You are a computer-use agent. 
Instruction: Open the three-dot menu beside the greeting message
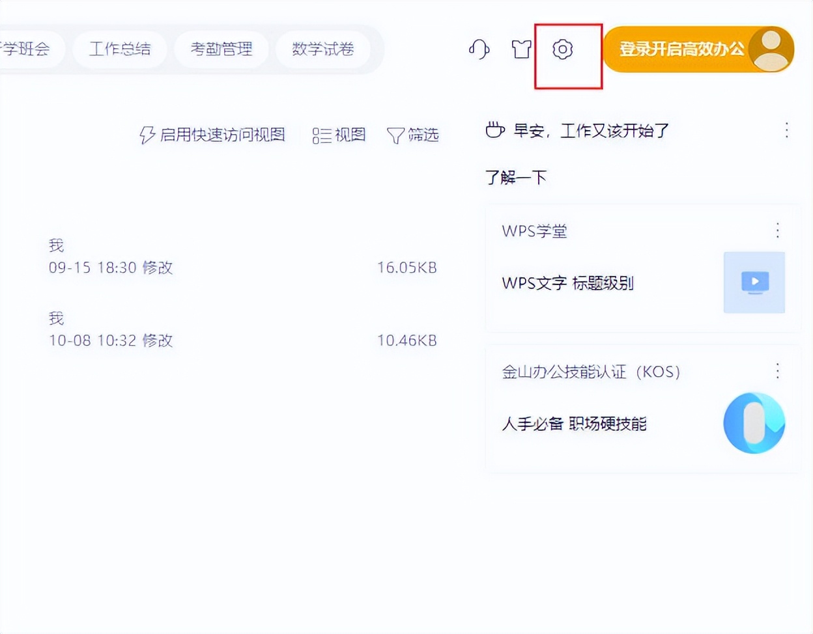click(786, 130)
